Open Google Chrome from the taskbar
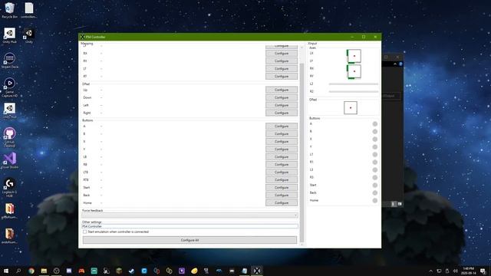The width and height of the screenshot is (491, 276). (31, 271)
